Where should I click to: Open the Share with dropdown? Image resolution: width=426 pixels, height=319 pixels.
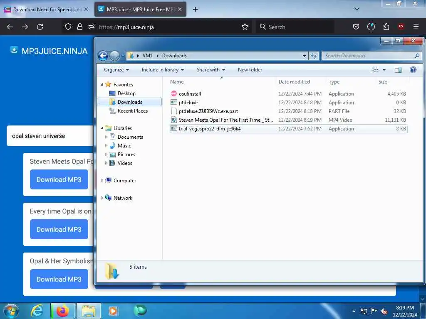pos(211,70)
